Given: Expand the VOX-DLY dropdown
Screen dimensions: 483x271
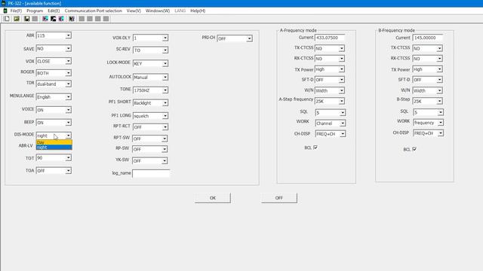Looking at the screenshot, I should [x=165, y=38].
